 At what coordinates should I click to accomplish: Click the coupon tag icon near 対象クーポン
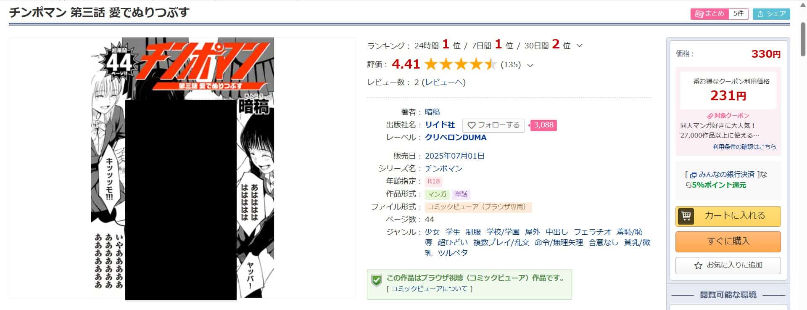point(710,116)
